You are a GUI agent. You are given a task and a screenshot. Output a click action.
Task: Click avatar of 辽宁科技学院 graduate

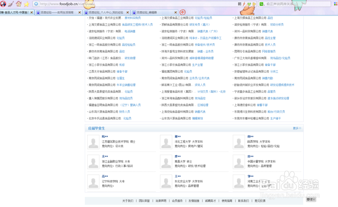tap(93, 182)
